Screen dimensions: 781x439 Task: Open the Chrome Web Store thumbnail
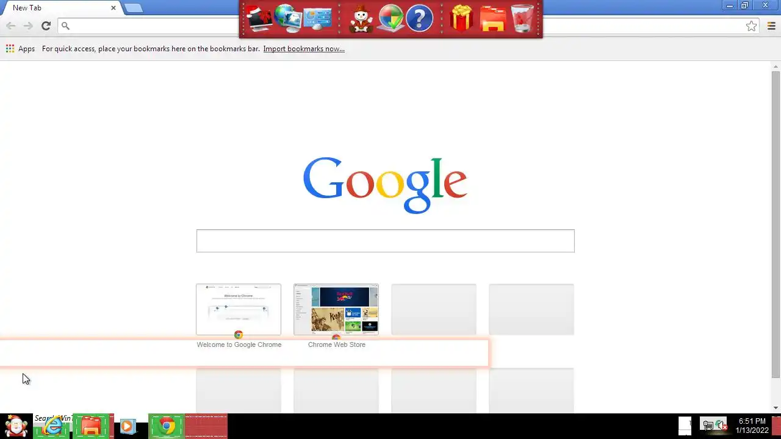(x=336, y=309)
